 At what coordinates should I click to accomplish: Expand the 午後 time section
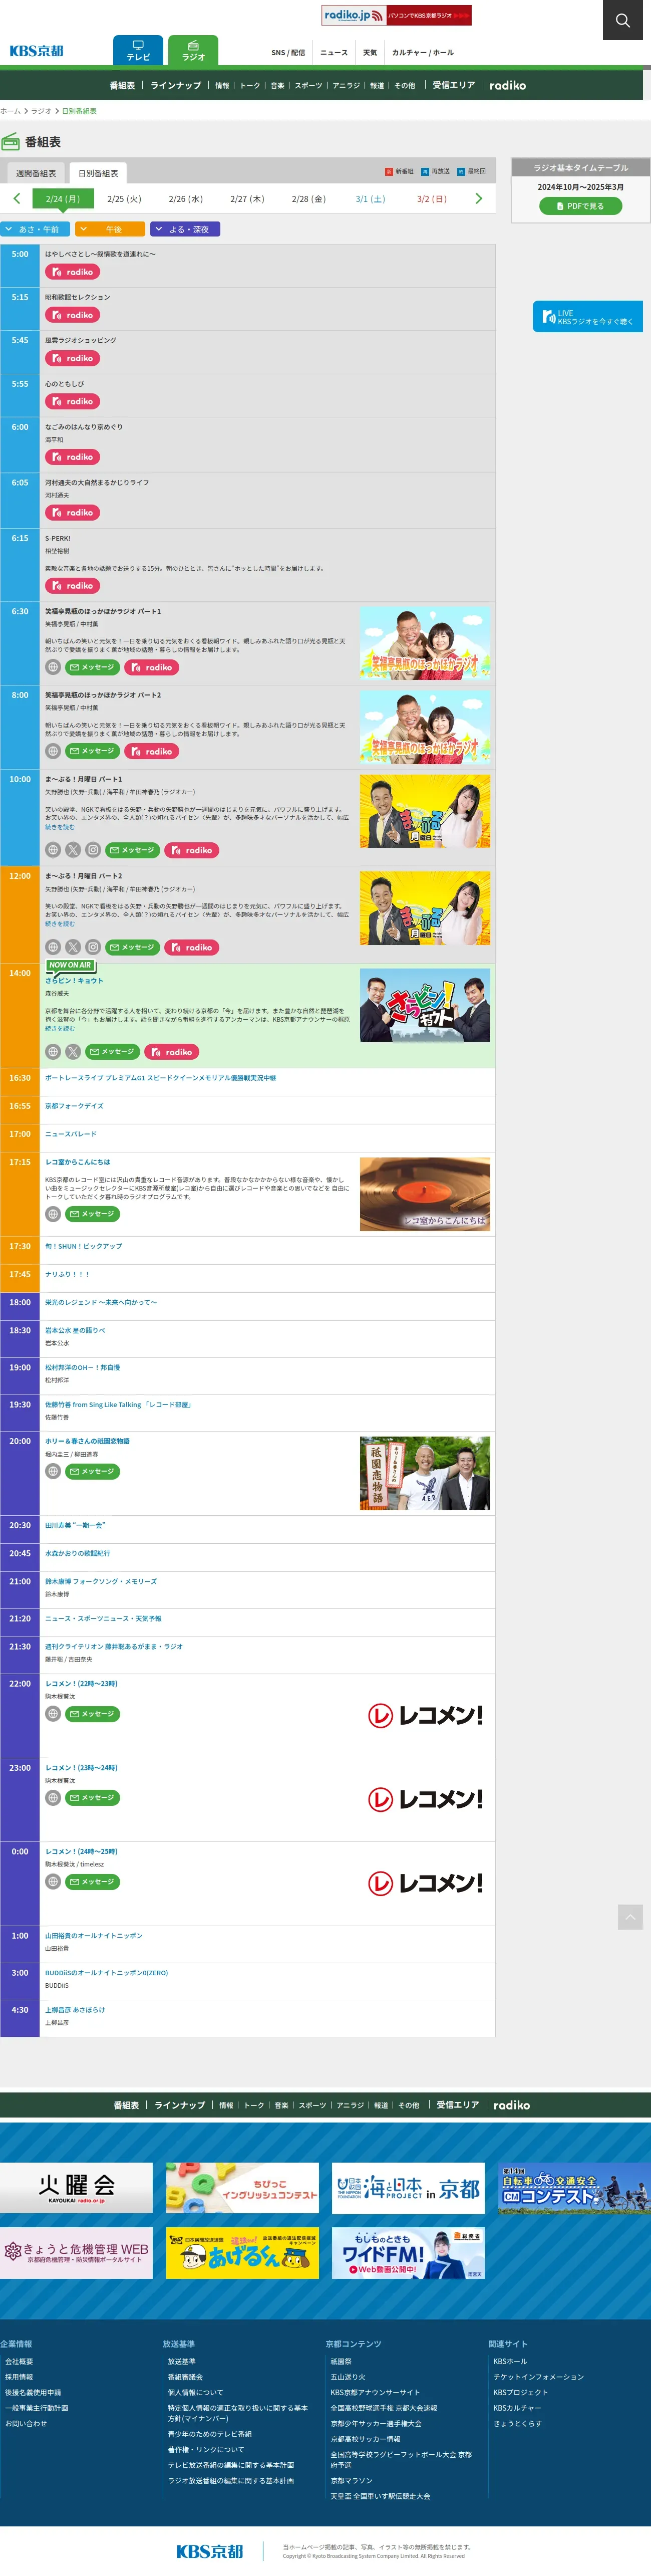(x=110, y=229)
